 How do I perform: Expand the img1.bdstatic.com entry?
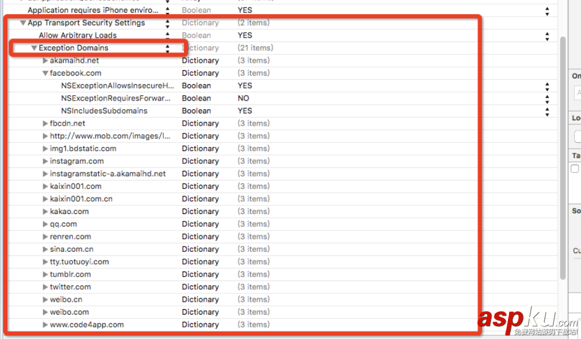point(45,149)
